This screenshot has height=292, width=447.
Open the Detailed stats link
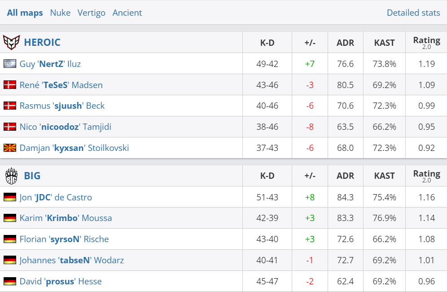413,13
